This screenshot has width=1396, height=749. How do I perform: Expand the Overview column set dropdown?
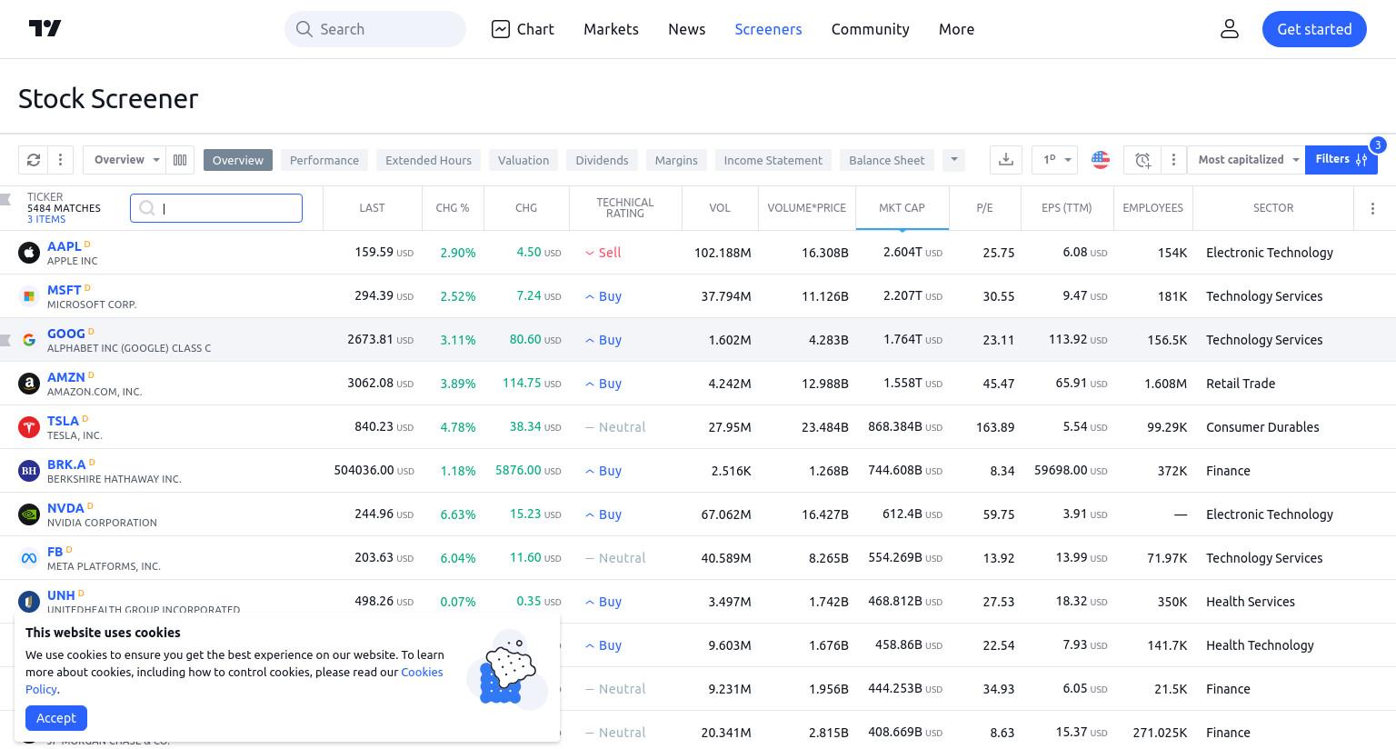[x=125, y=160]
